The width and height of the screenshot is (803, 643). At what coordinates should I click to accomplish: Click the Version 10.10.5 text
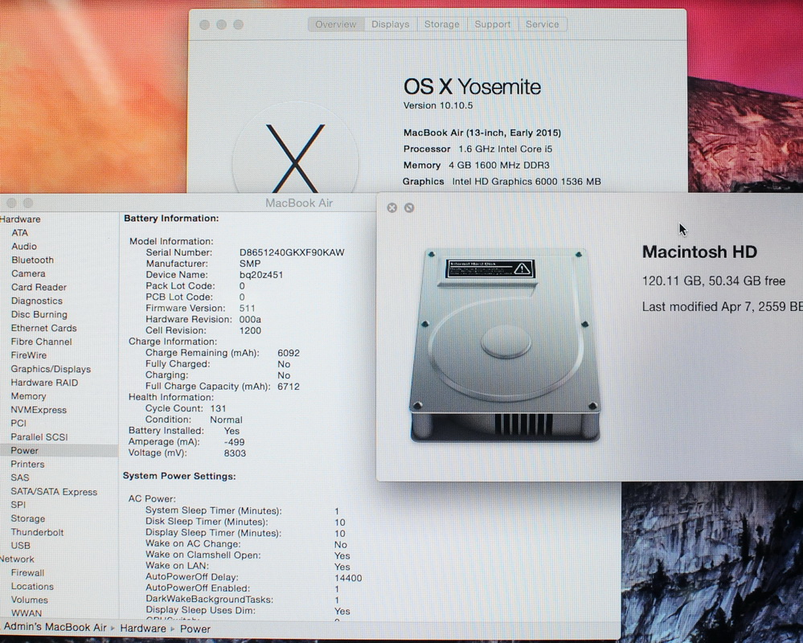point(438,105)
